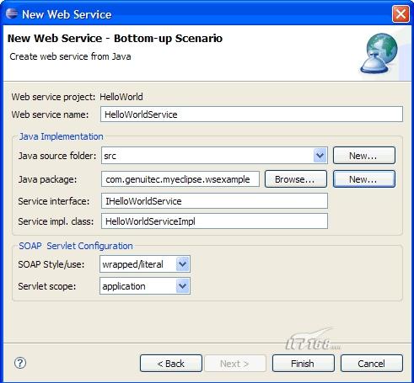Open the Servlet scope dropdown

[x=183, y=286]
